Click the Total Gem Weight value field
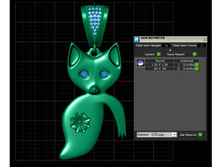222x167 pixels. pyautogui.click(x=166, y=45)
